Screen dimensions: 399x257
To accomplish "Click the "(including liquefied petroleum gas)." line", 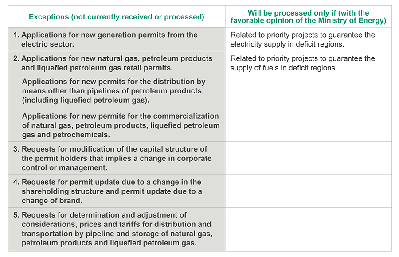I will point(86,100).
